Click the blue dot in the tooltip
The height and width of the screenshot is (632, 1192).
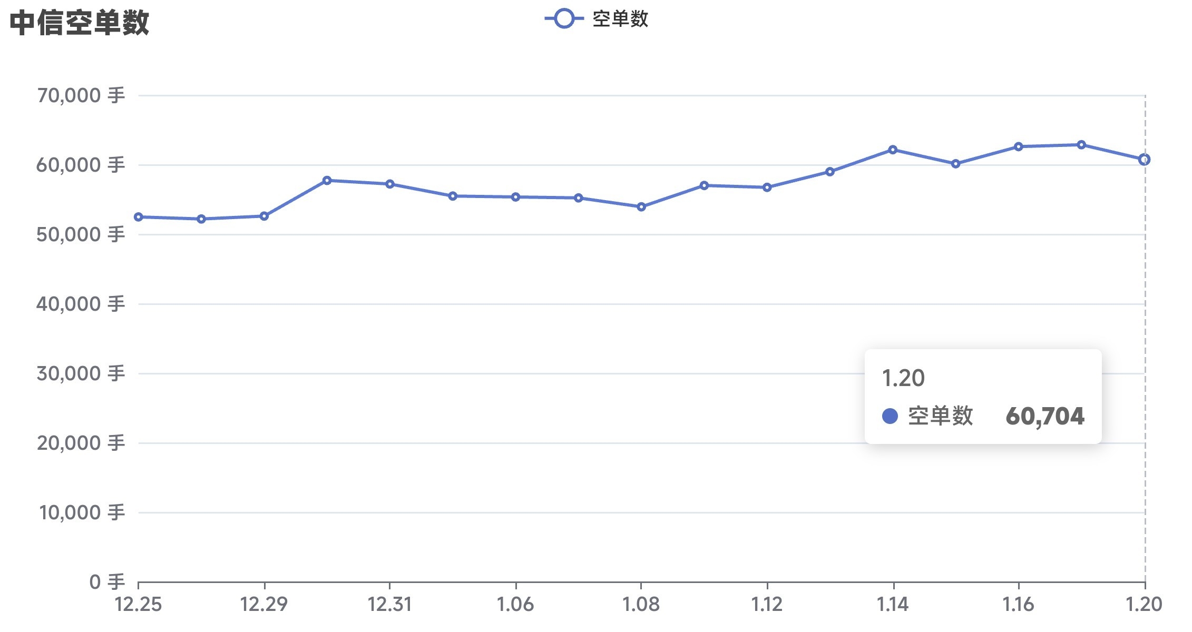pyautogui.click(x=890, y=417)
